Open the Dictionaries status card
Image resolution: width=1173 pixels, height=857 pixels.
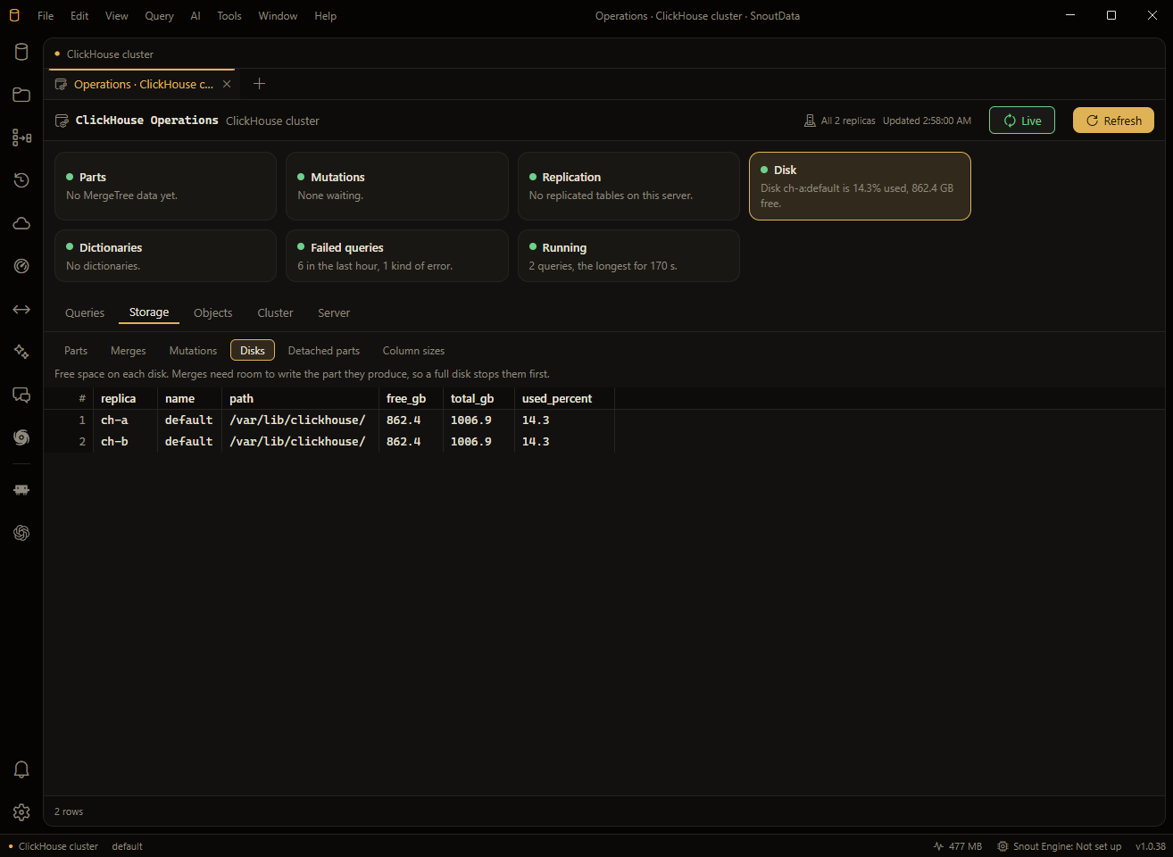click(x=165, y=256)
